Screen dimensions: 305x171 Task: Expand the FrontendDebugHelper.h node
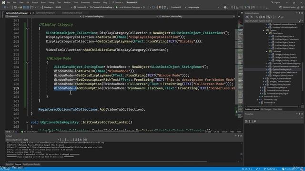coord(261,87)
